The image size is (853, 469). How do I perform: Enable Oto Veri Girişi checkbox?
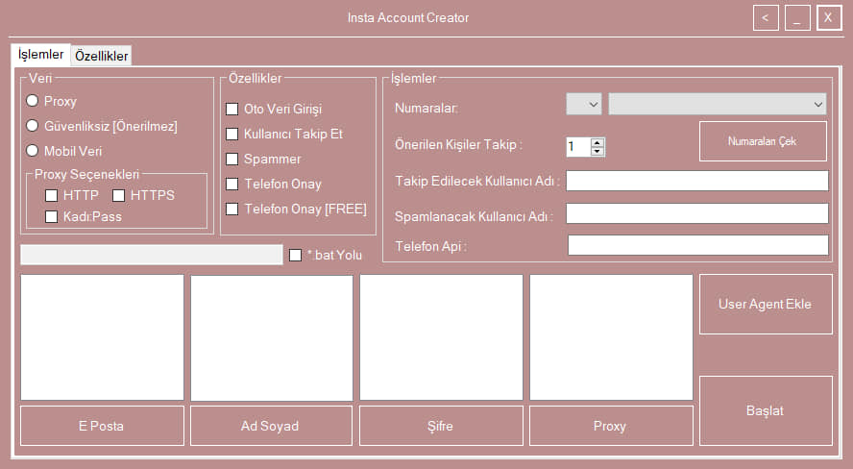click(x=232, y=109)
